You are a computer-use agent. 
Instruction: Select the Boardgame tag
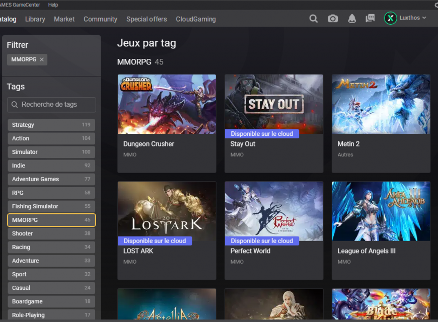pos(51,301)
